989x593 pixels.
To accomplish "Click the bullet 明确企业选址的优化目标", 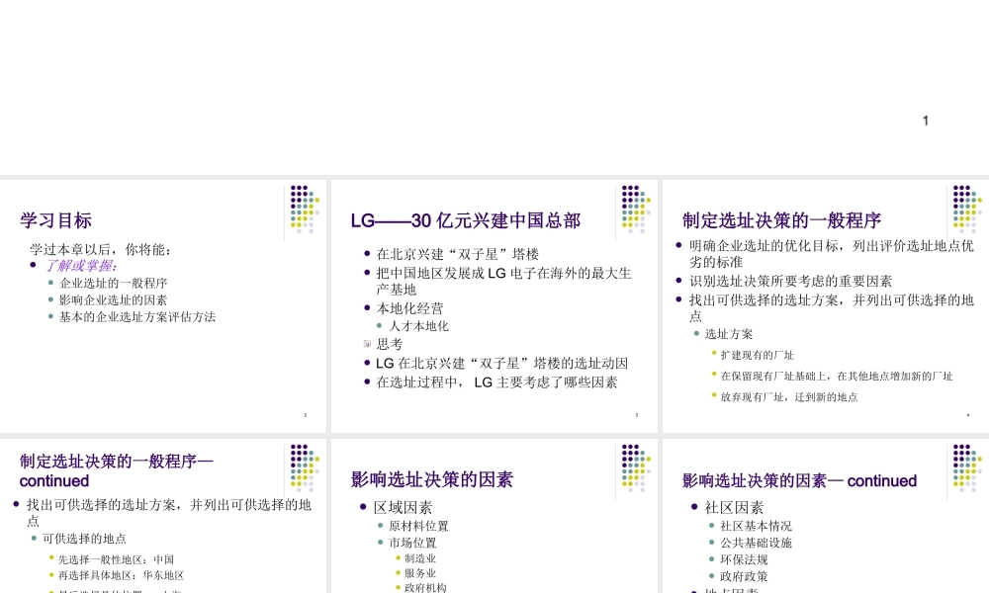I will 832,254.
